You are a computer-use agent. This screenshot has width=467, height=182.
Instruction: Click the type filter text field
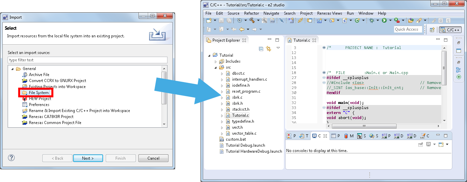point(87,60)
